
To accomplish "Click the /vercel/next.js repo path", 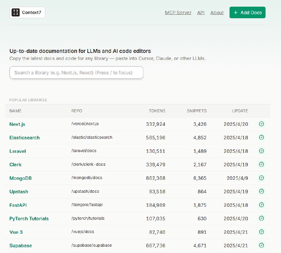I will [85, 124].
